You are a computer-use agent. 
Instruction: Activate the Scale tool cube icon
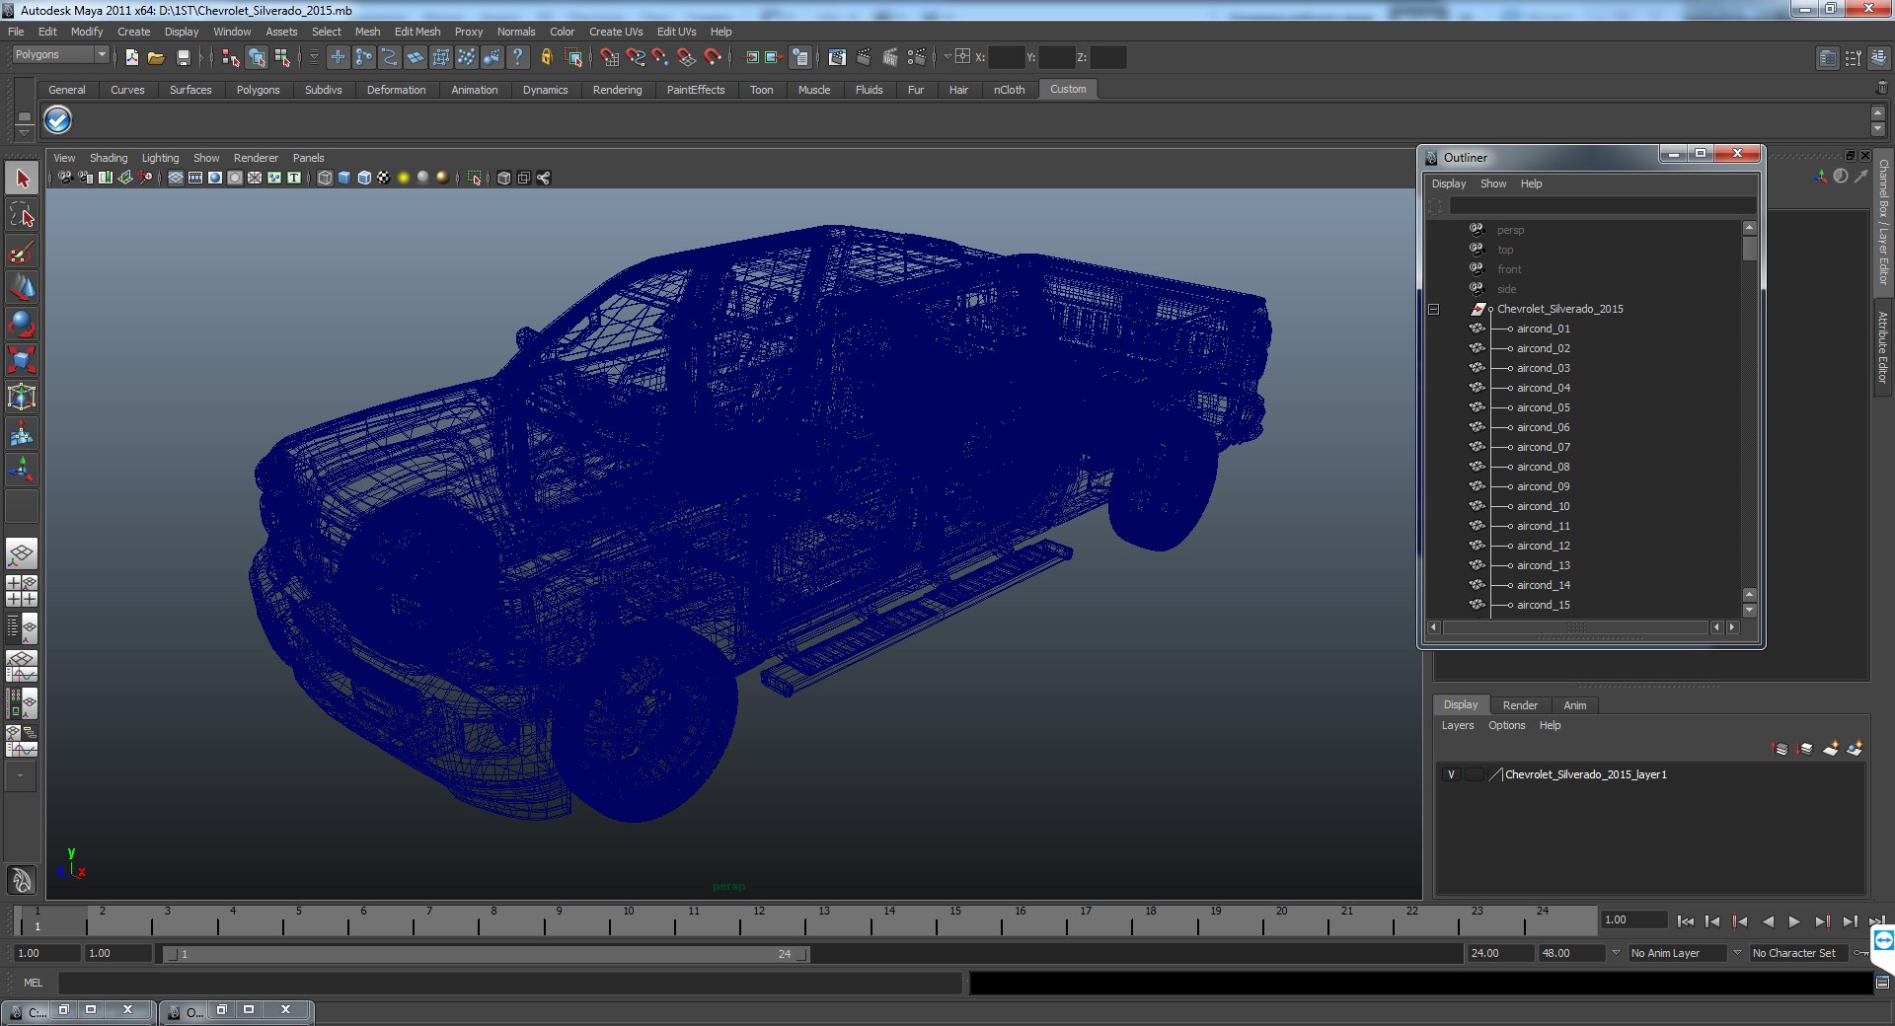(x=22, y=360)
